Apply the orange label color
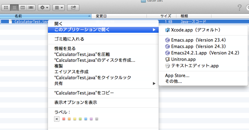The width and height of the screenshot is (249, 130). click(69, 119)
